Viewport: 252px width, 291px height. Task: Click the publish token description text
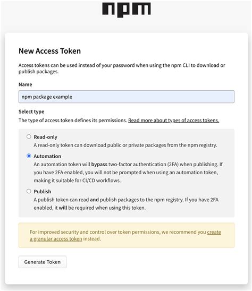point(126,204)
